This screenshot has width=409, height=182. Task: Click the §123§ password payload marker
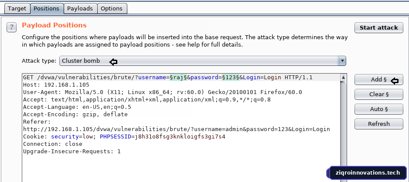(x=231, y=78)
